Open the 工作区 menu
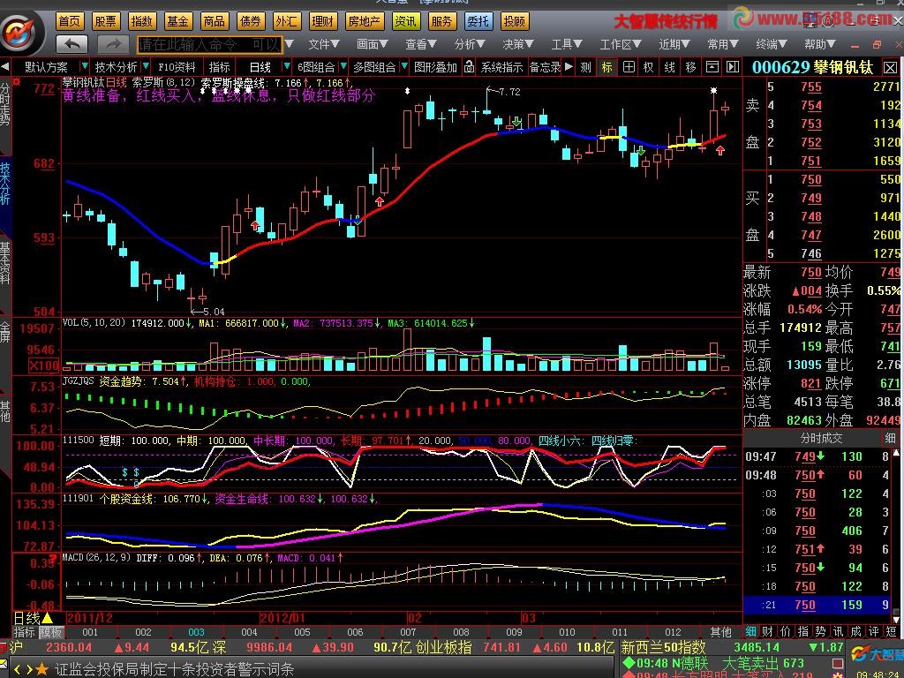 [x=621, y=44]
